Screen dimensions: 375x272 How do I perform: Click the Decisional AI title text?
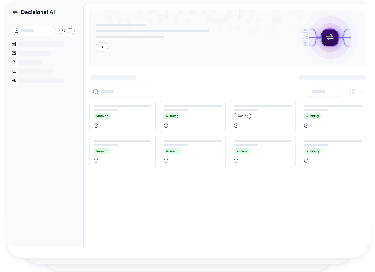click(38, 12)
